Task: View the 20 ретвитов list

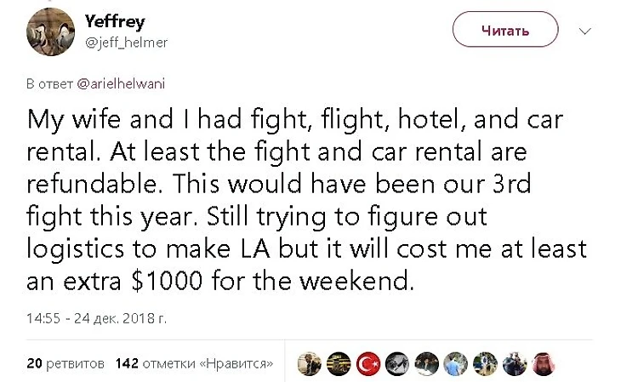Action: 66,363
